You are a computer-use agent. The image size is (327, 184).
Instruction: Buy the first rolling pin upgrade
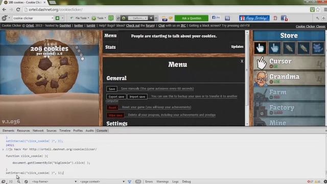tap(289, 48)
